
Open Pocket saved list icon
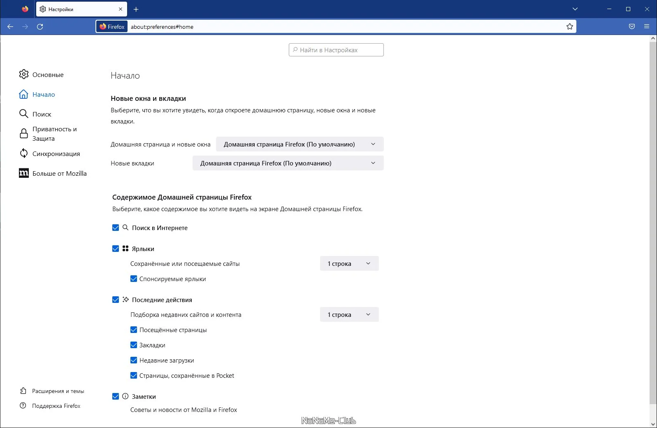(x=632, y=27)
